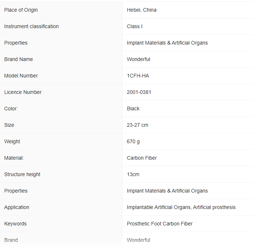Select licence value "2001-0381"

(139, 92)
